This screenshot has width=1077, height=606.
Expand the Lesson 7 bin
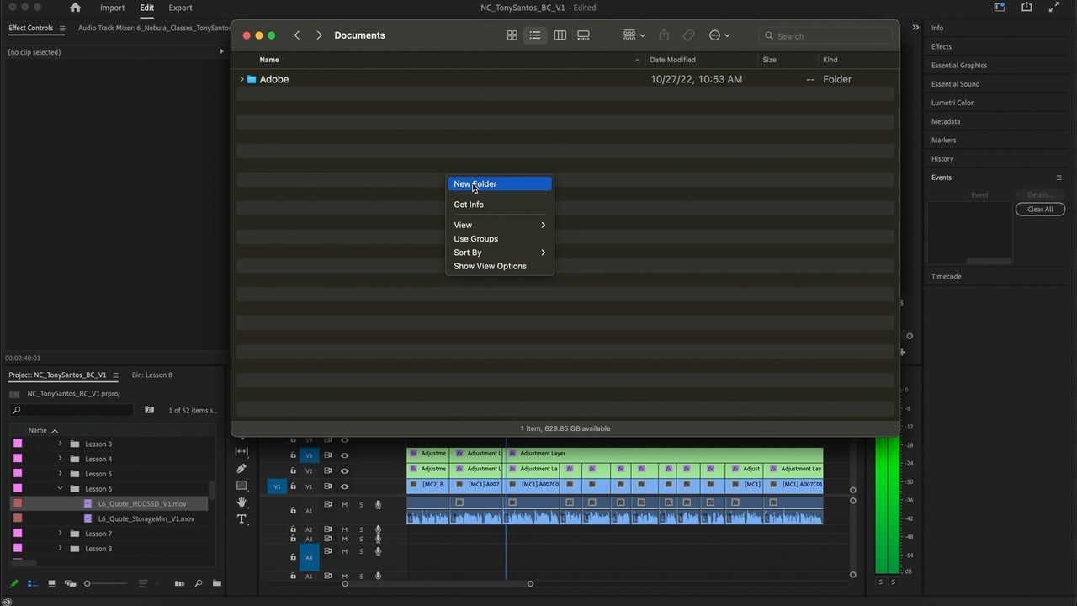click(x=59, y=533)
